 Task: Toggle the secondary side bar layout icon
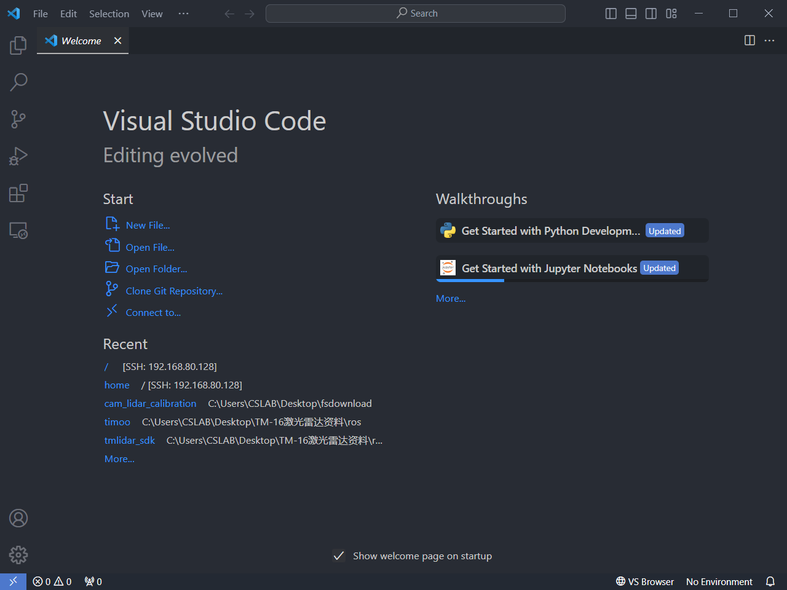point(651,14)
